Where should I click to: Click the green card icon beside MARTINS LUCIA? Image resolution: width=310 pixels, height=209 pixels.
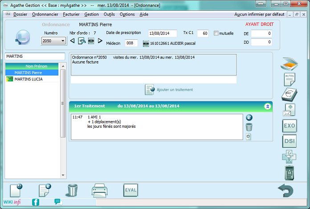pos(9,79)
